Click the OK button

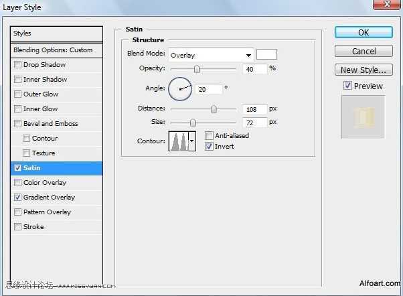tap(364, 32)
